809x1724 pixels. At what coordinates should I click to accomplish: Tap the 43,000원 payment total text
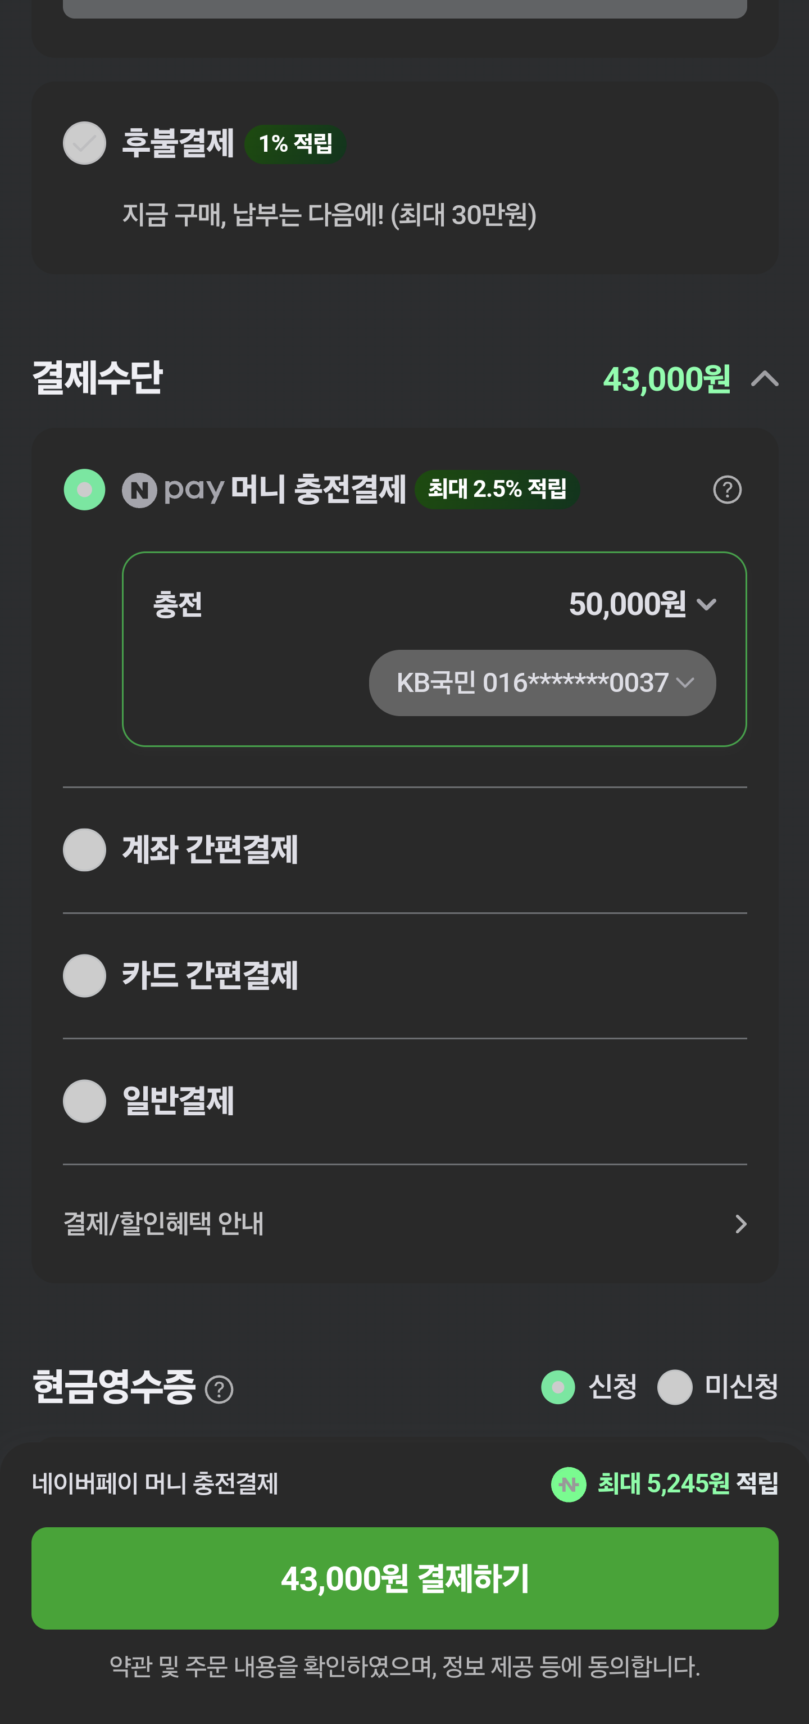coord(666,379)
